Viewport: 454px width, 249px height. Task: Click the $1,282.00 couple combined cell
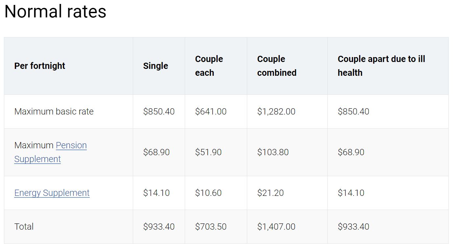(276, 112)
